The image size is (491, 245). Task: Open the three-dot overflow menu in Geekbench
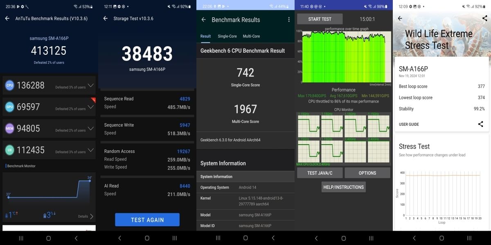[x=288, y=20]
